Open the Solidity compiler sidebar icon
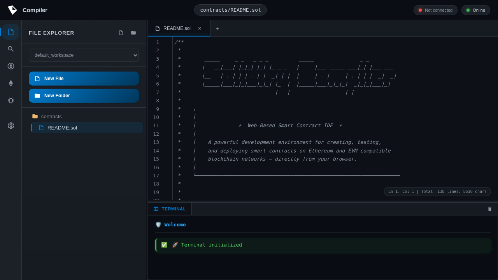 (x=11, y=66)
